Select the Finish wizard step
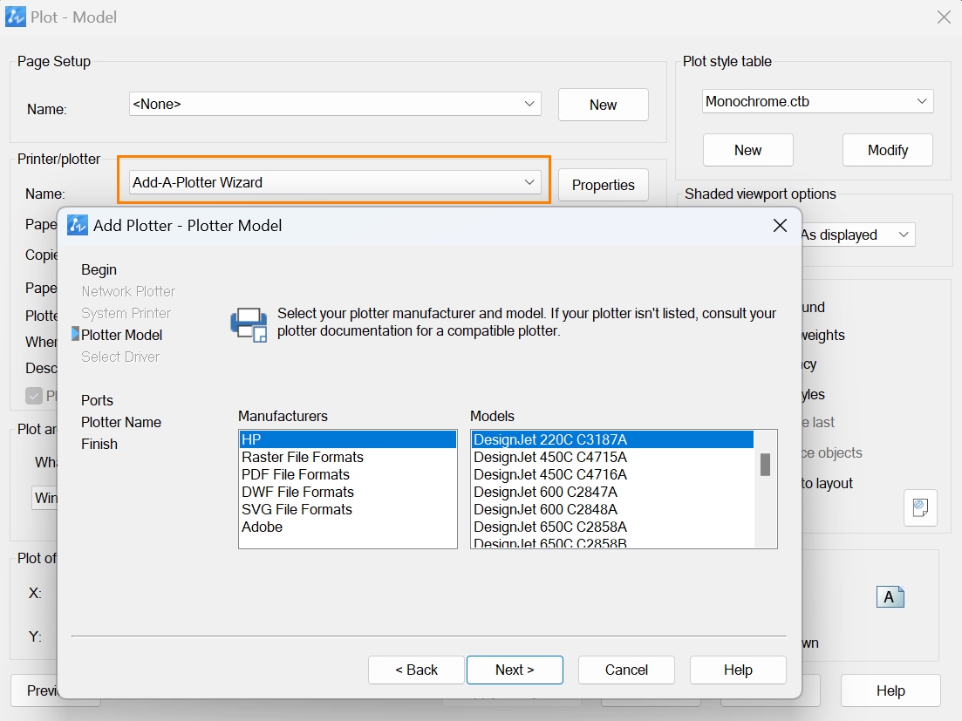Image resolution: width=962 pixels, height=721 pixels. 99,444
